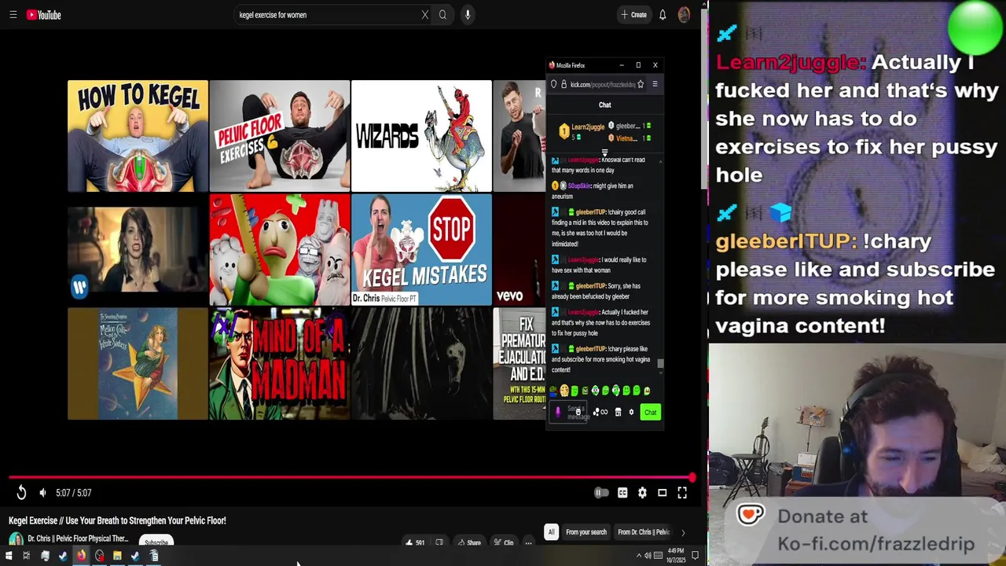Open Kick chat settings gear
Screen dimensions: 1006x566
coord(631,412)
